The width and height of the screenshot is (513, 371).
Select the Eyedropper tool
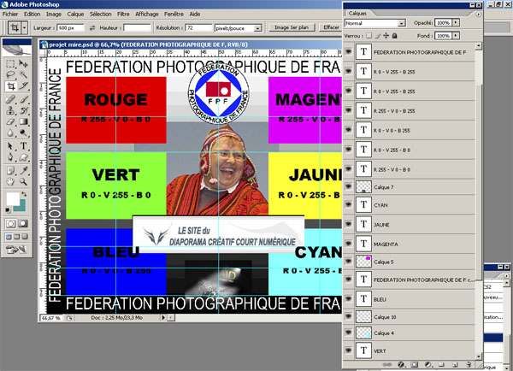pos(23,170)
